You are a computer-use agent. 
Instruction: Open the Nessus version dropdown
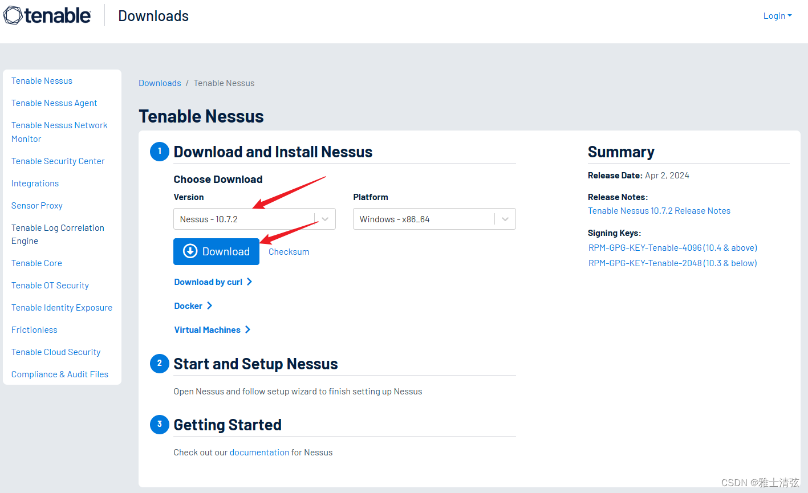click(x=254, y=219)
